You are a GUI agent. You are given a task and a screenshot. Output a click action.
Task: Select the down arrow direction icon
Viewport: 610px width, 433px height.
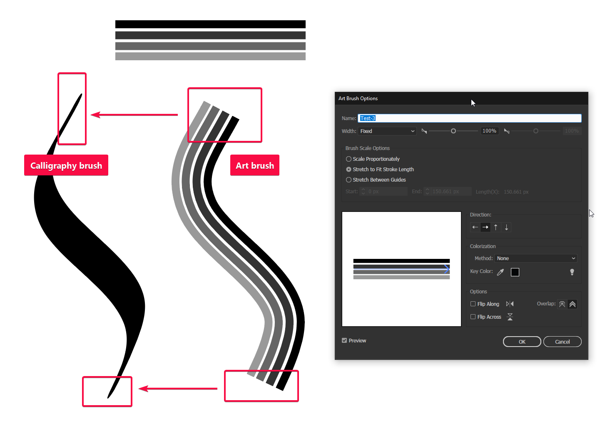click(506, 227)
